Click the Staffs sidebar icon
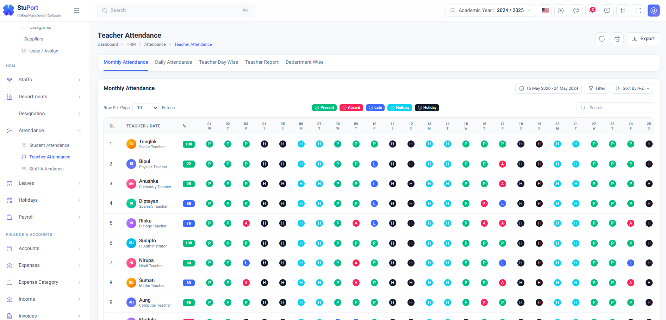 10,80
